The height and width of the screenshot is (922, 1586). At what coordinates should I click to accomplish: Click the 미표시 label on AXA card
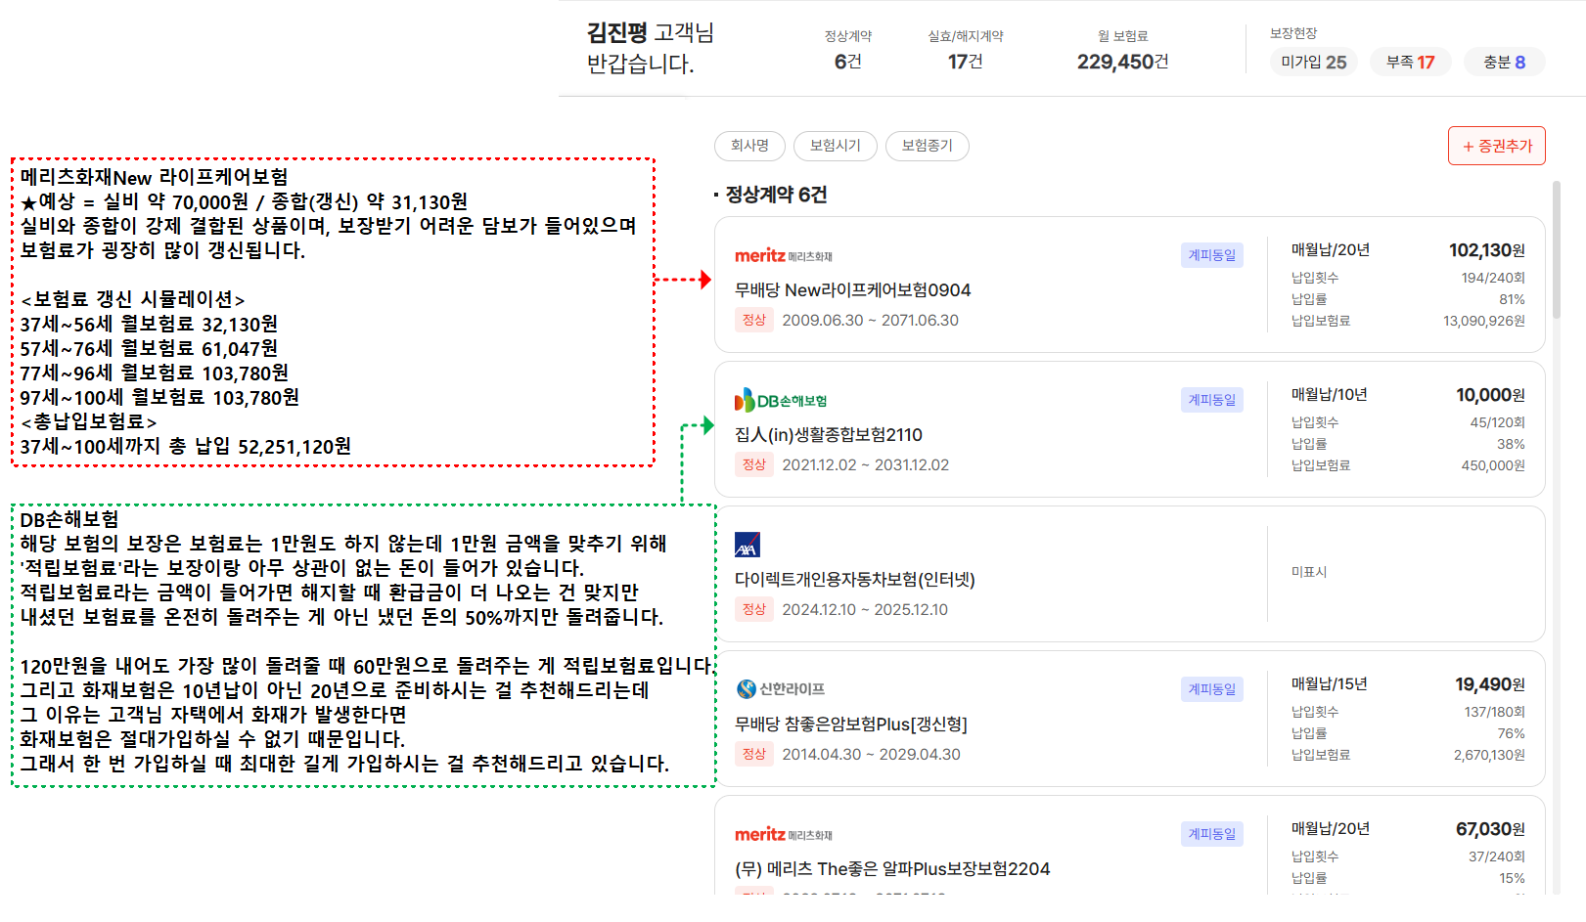(x=1309, y=572)
